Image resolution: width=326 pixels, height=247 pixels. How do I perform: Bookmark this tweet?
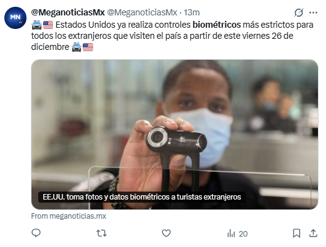point(296,233)
